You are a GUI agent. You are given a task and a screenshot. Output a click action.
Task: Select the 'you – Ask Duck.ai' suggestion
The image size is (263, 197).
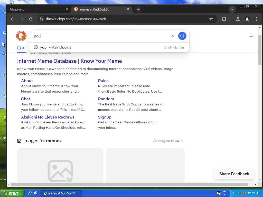(109, 47)
